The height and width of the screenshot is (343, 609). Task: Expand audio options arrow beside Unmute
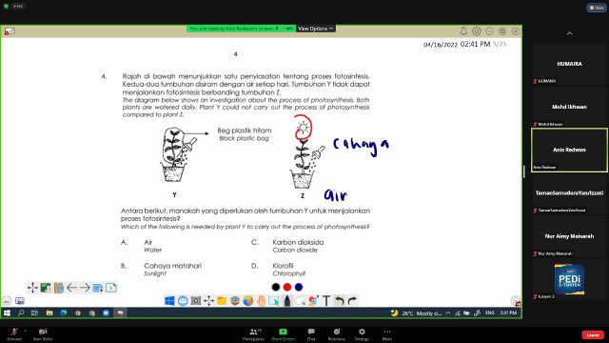coord(26,331)
